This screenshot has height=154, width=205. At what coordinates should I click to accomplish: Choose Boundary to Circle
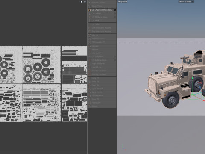pyautogui.click(x=102, y=71)
